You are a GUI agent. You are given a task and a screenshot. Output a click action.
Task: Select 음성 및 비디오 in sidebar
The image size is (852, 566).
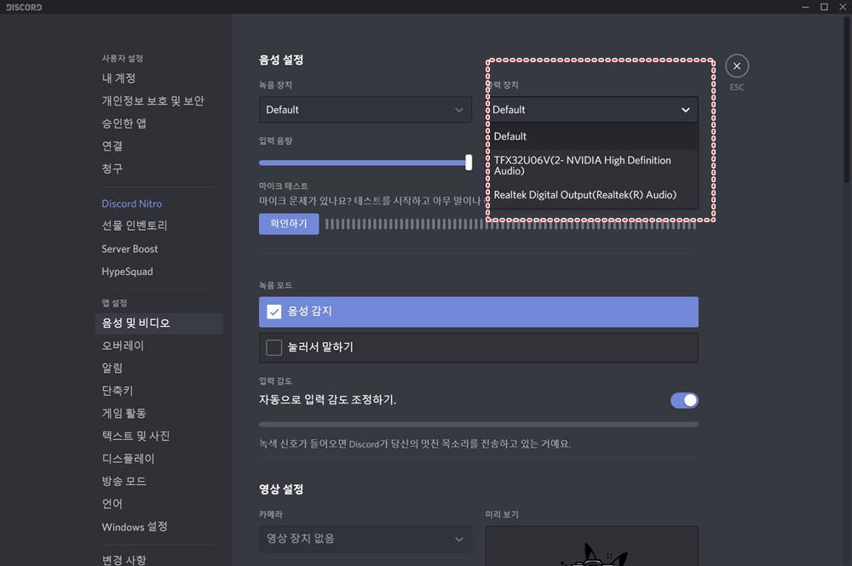coord(159,323)
